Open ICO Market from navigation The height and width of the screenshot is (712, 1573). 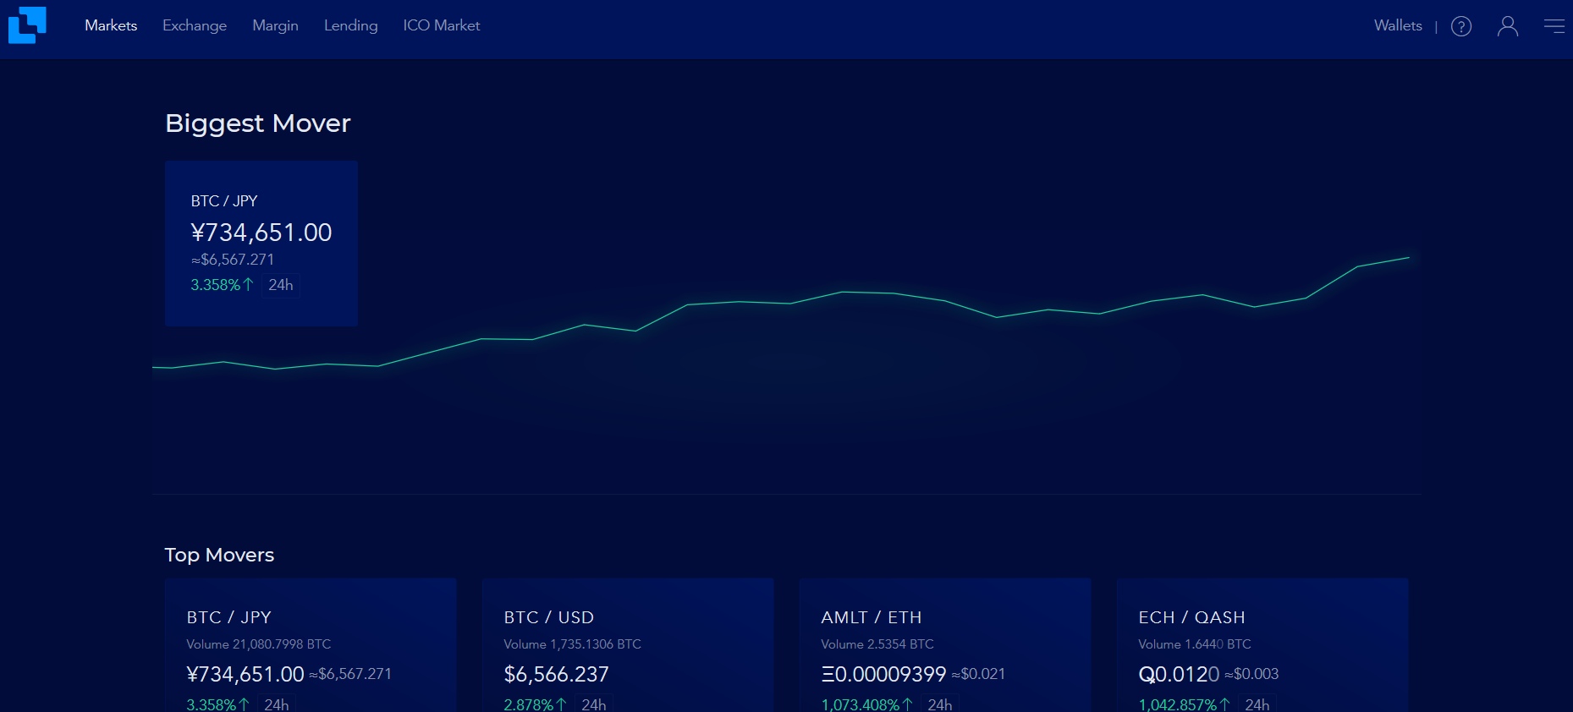[442, 25]
